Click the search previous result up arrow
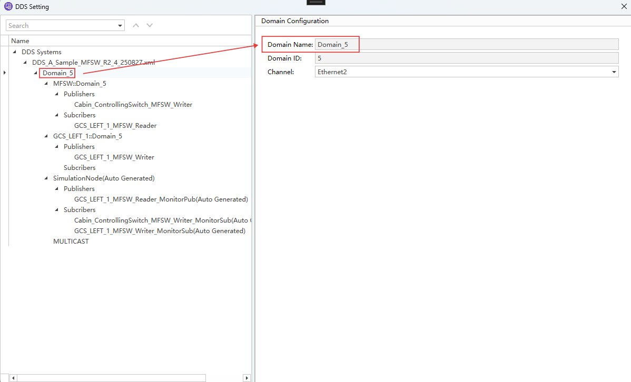 click(x=136, y=25)
